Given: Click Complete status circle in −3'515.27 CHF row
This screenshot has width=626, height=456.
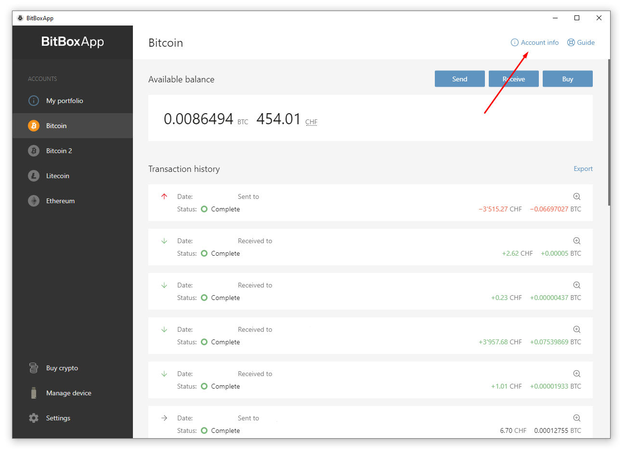Looking at the screenshot, I should pos(204,209).
